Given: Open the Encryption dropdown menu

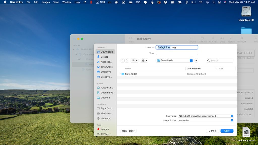Looking at the screenshot, I should click(x=232, y=116).
